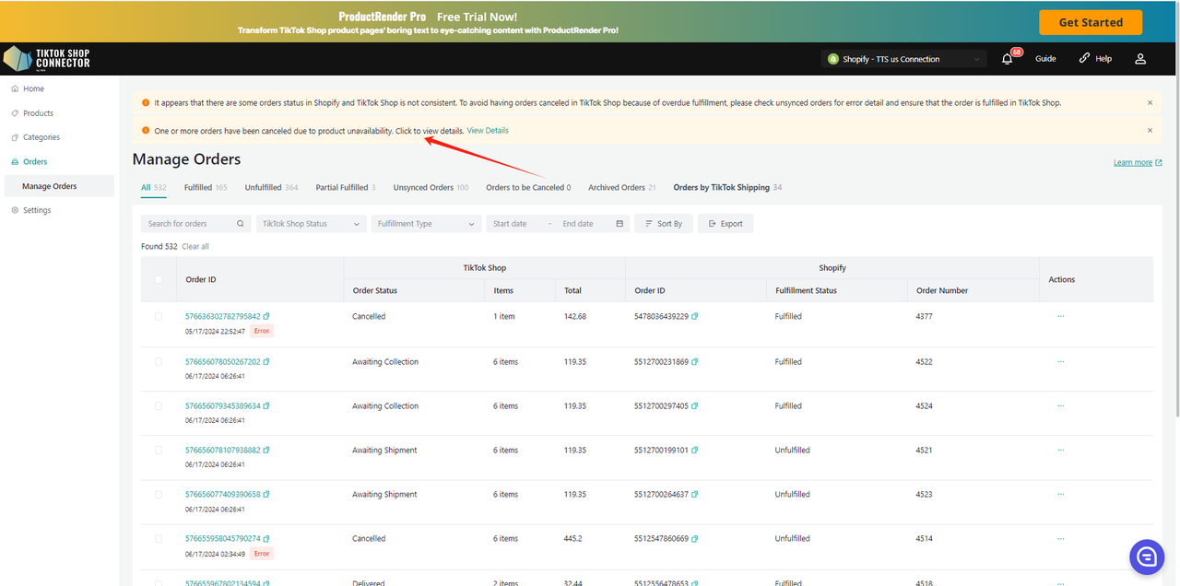Dismiss the canceled orders warning banner
The image size is (1180, 586).
pyautogui.click(x=1150, y=131)
